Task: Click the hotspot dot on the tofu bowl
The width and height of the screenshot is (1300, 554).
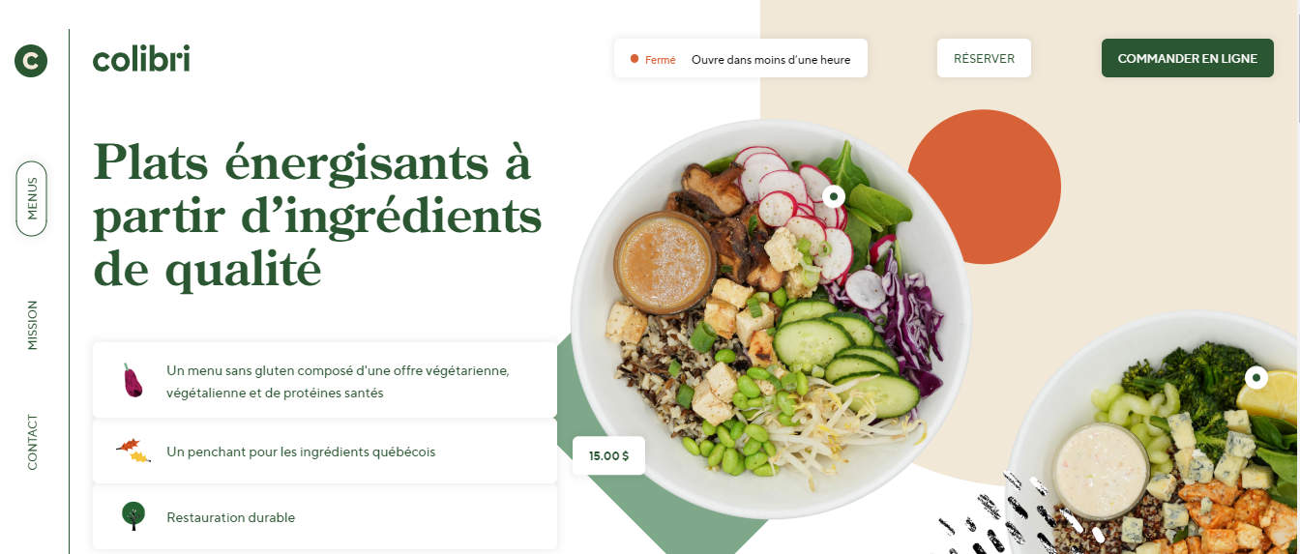Action: point(834,196)
